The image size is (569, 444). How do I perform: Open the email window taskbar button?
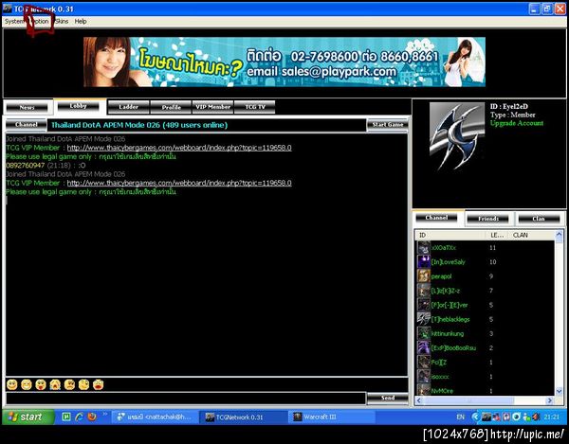coord(155,417)
